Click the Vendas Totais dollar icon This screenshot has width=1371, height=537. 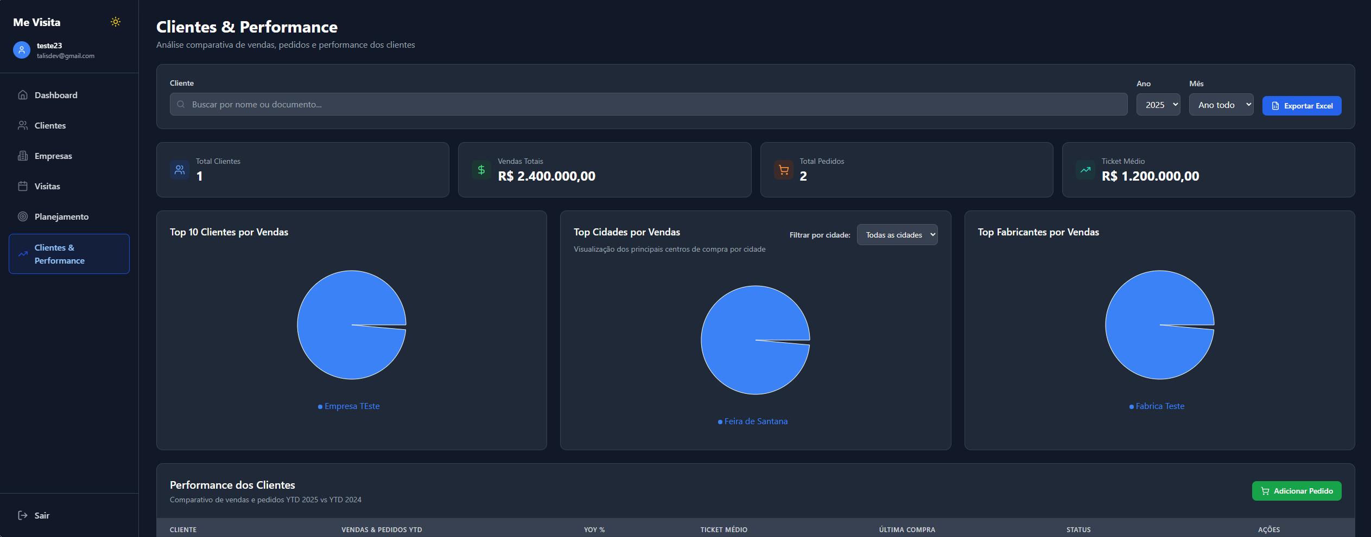click(481, 170)
